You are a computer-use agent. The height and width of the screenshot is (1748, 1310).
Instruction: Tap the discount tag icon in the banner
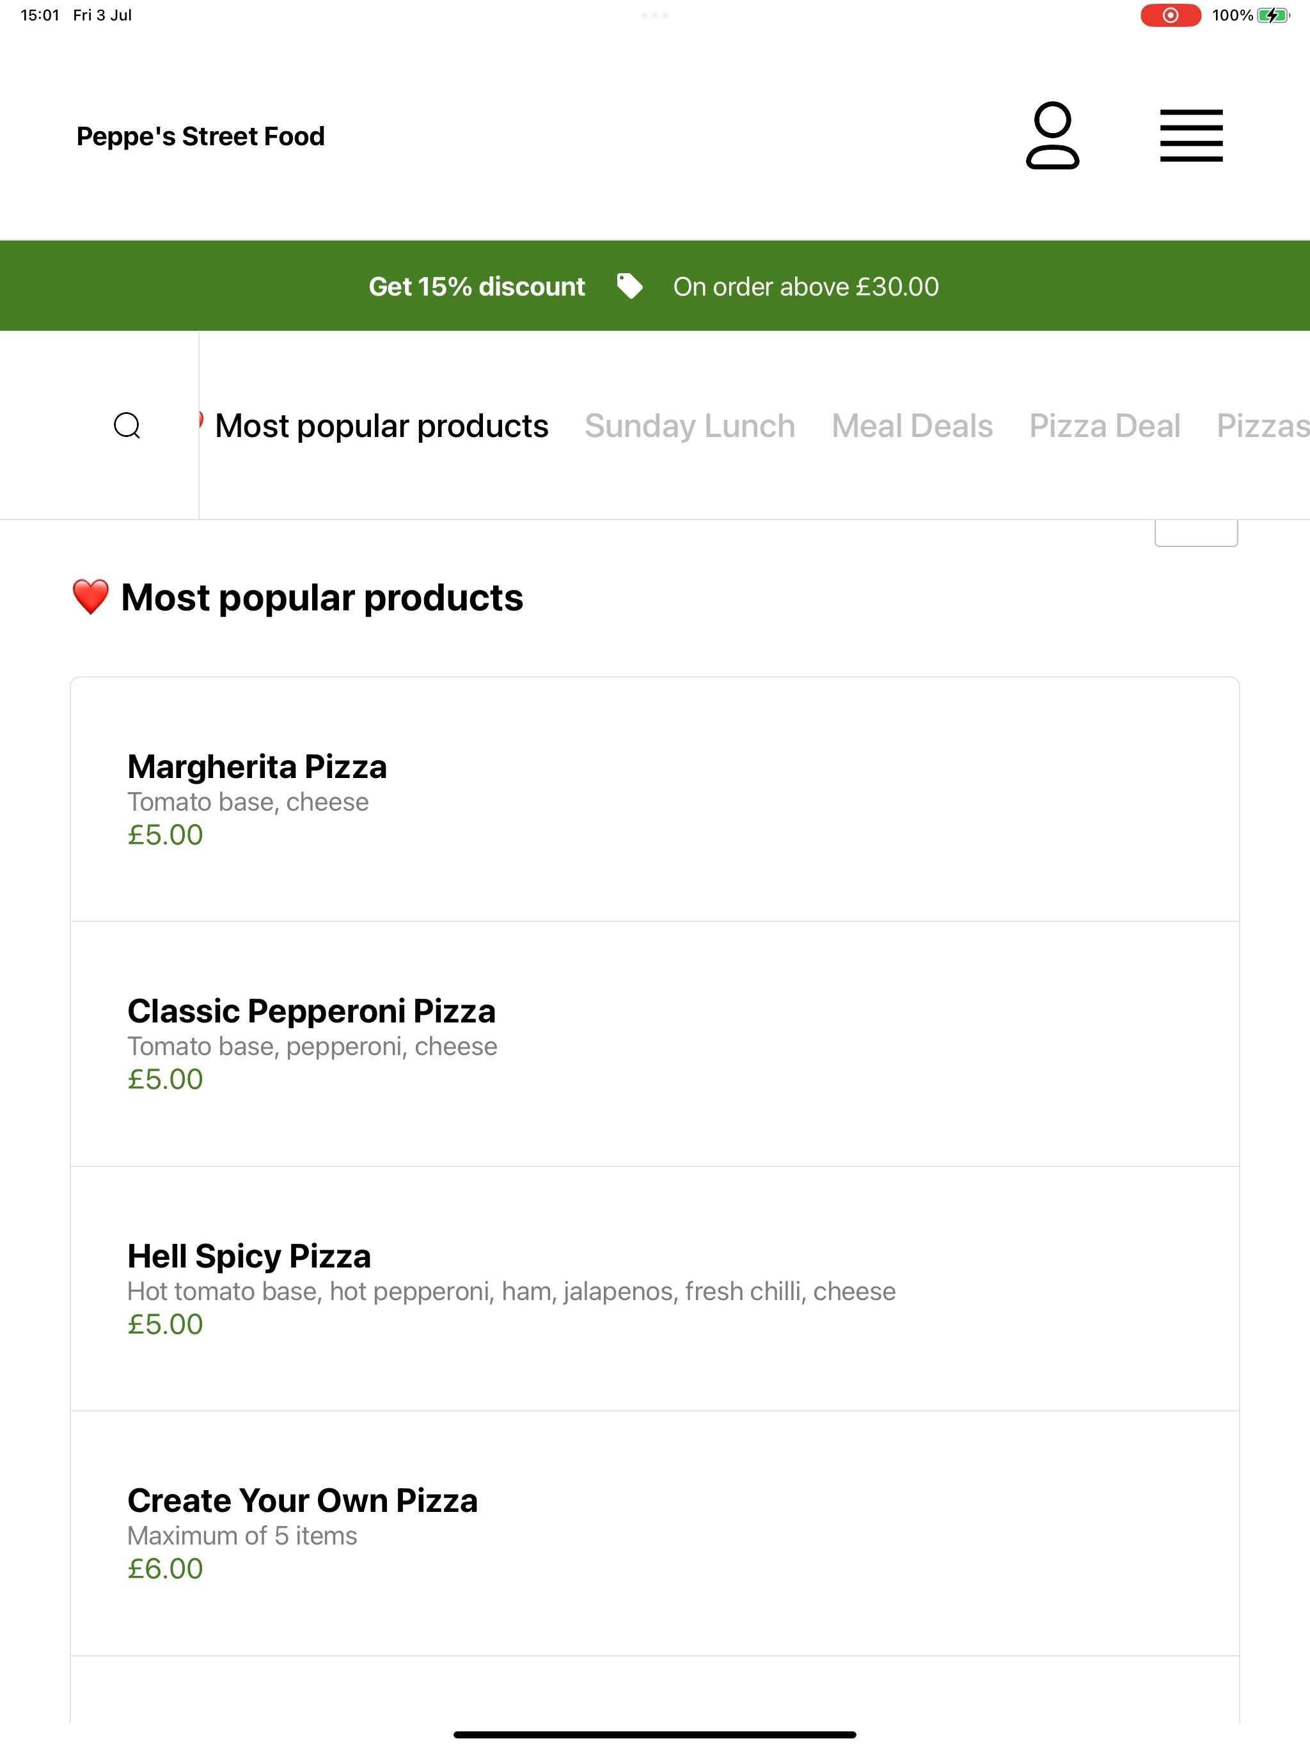pos(629,286)
